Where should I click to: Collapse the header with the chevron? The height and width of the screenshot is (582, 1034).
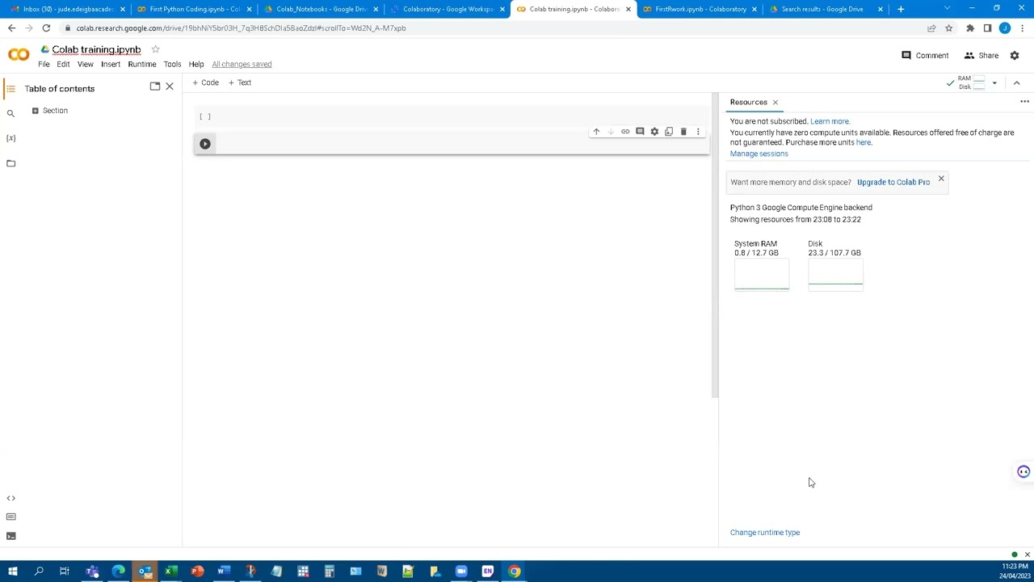[x=1016, y=82]
